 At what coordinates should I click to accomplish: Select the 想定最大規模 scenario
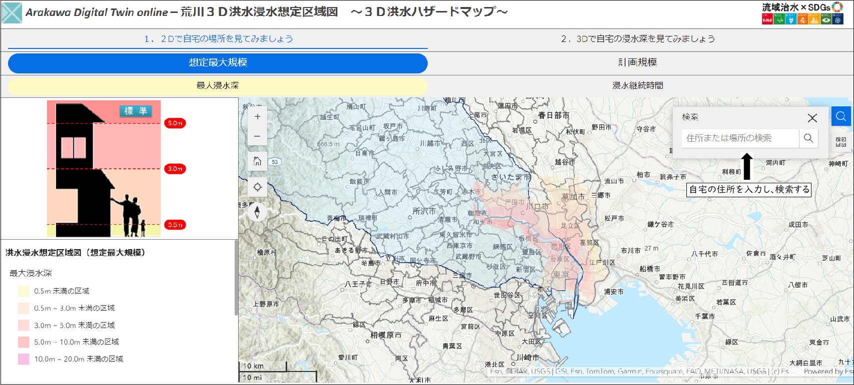coord(218,63)
